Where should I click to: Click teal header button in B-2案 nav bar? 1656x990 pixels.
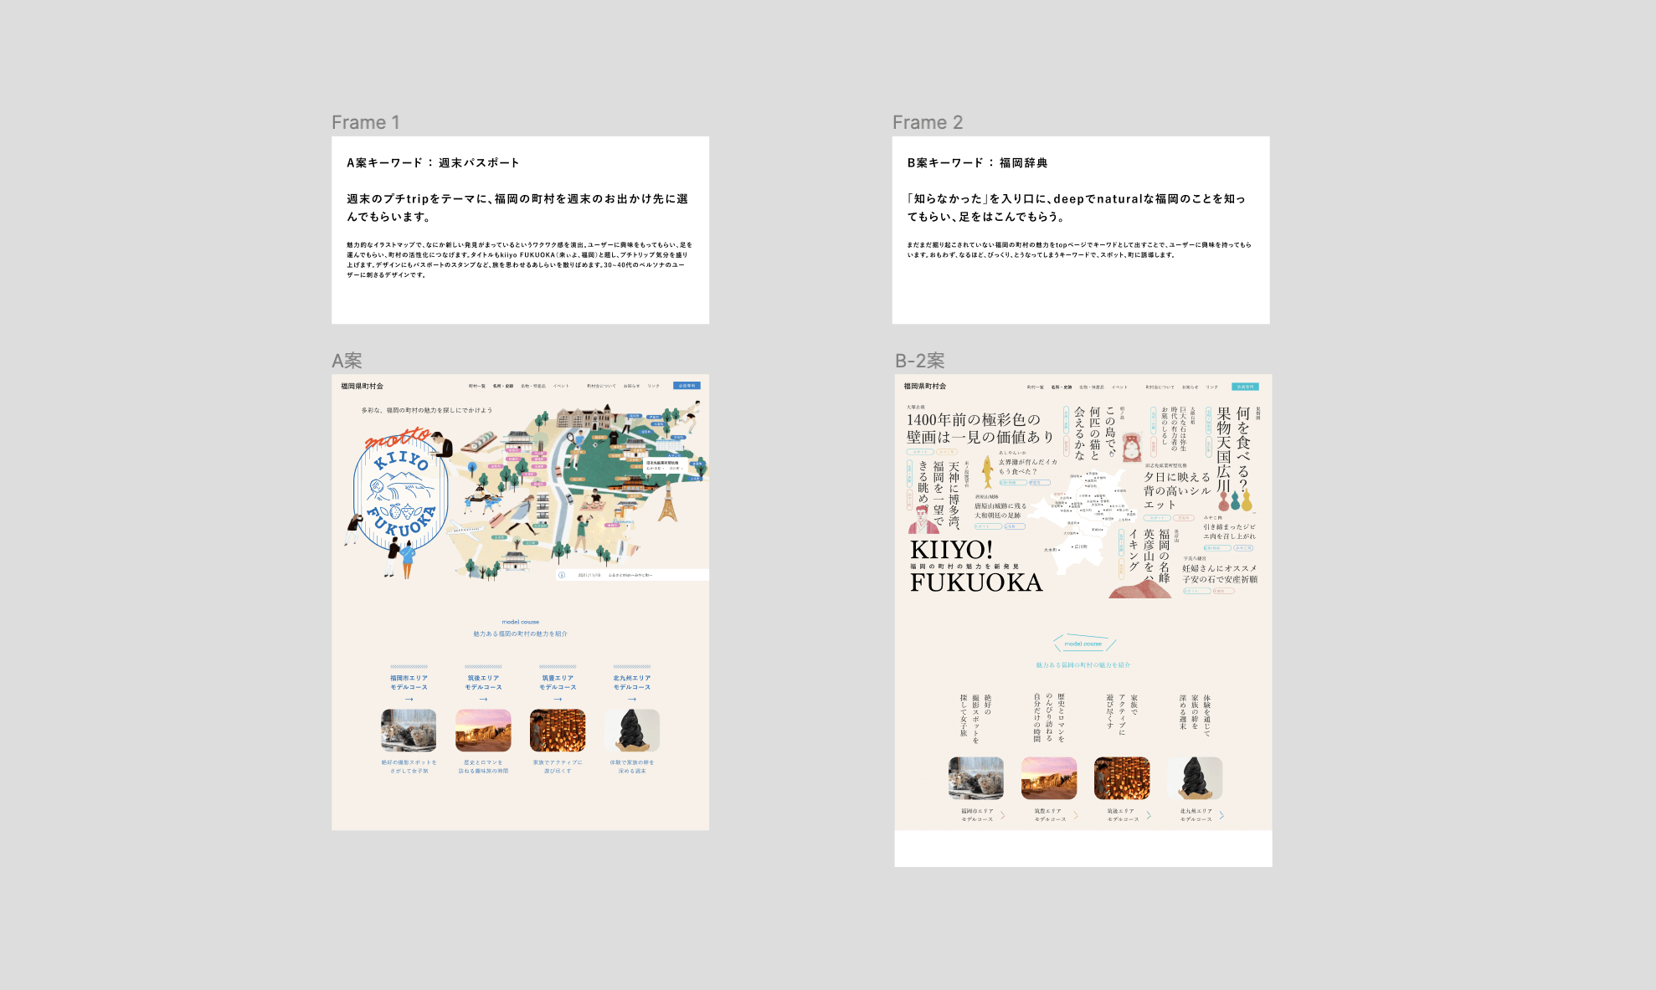(x=1245, y=387)
